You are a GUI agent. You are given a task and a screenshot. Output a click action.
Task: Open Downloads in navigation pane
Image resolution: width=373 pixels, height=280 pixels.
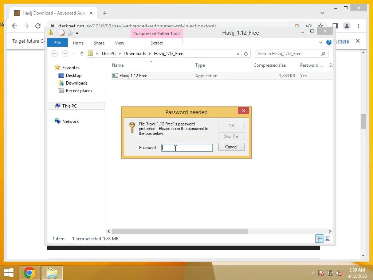click(76, 83)
